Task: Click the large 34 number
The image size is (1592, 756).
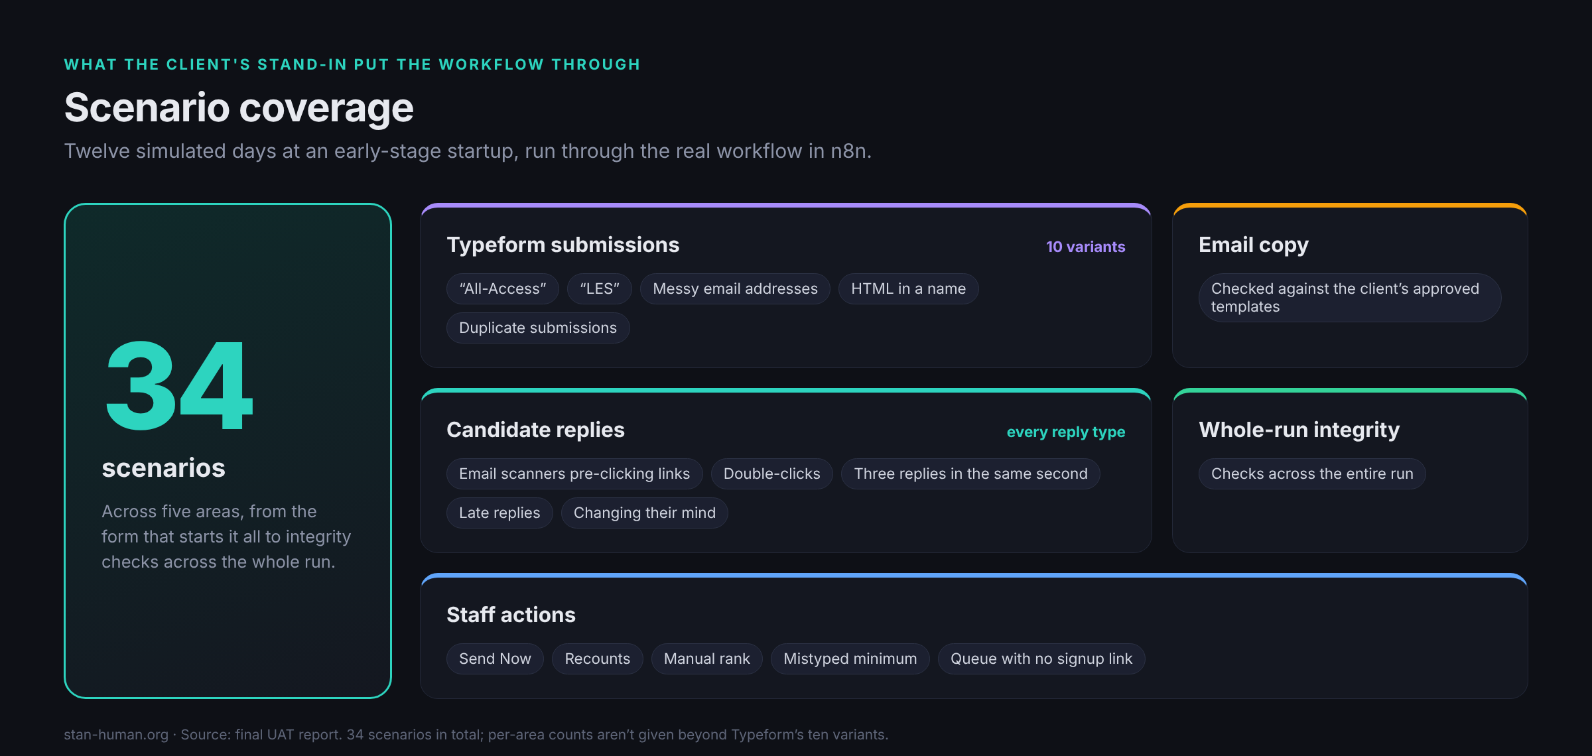Action: coord(178,386)
